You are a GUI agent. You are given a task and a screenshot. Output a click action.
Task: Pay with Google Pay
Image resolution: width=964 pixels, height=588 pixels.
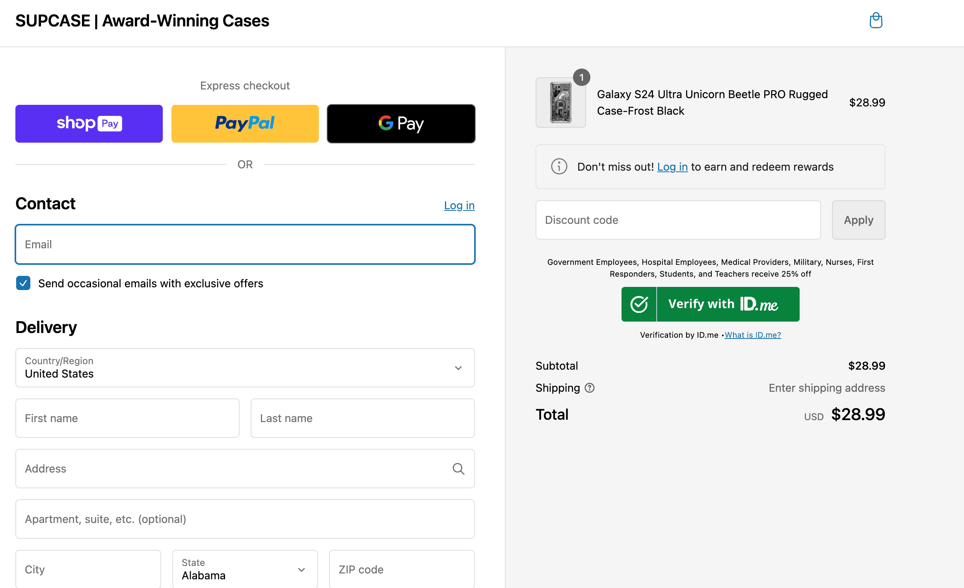401,124
